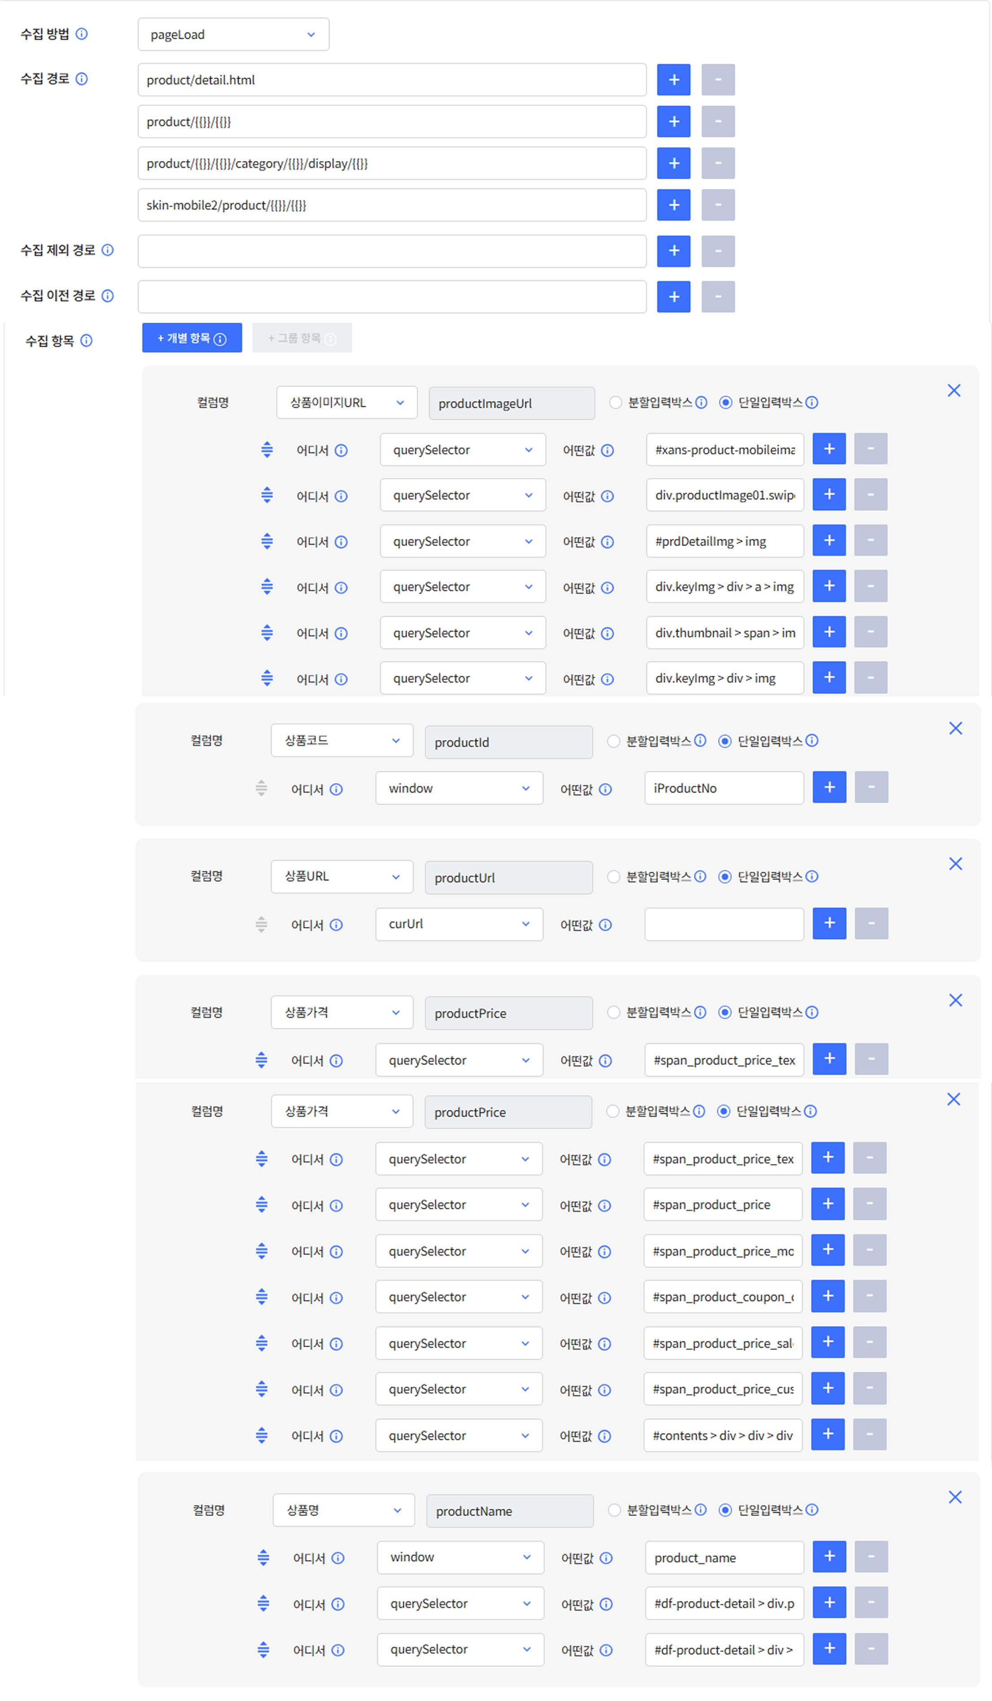992x1701 pixels.
Task: Close the productImageUrl item panel
Action: pos(953,391)
